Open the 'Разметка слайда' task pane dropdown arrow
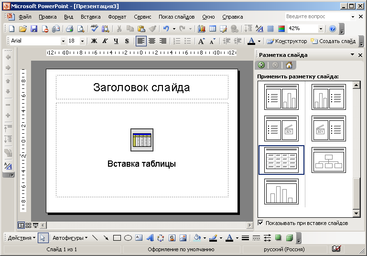Viewport: 367px width, 256px height. [x=353, y=55]
